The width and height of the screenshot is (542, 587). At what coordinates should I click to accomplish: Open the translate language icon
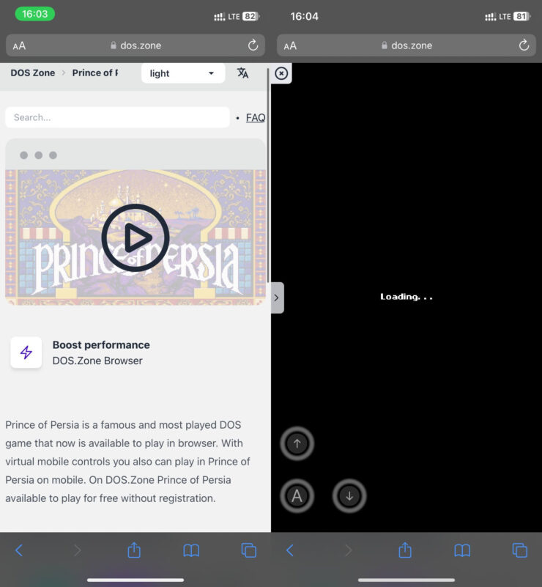coord(242,73)
